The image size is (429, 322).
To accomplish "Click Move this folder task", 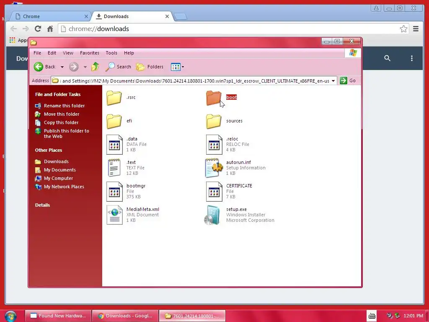I will pyautogui.click(x=62, y=114).
